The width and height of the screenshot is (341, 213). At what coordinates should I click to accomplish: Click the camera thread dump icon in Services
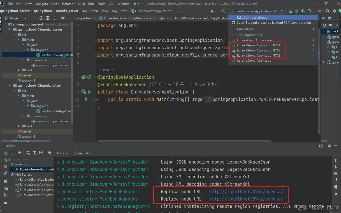pyautogui.click(x=6, y=181)
